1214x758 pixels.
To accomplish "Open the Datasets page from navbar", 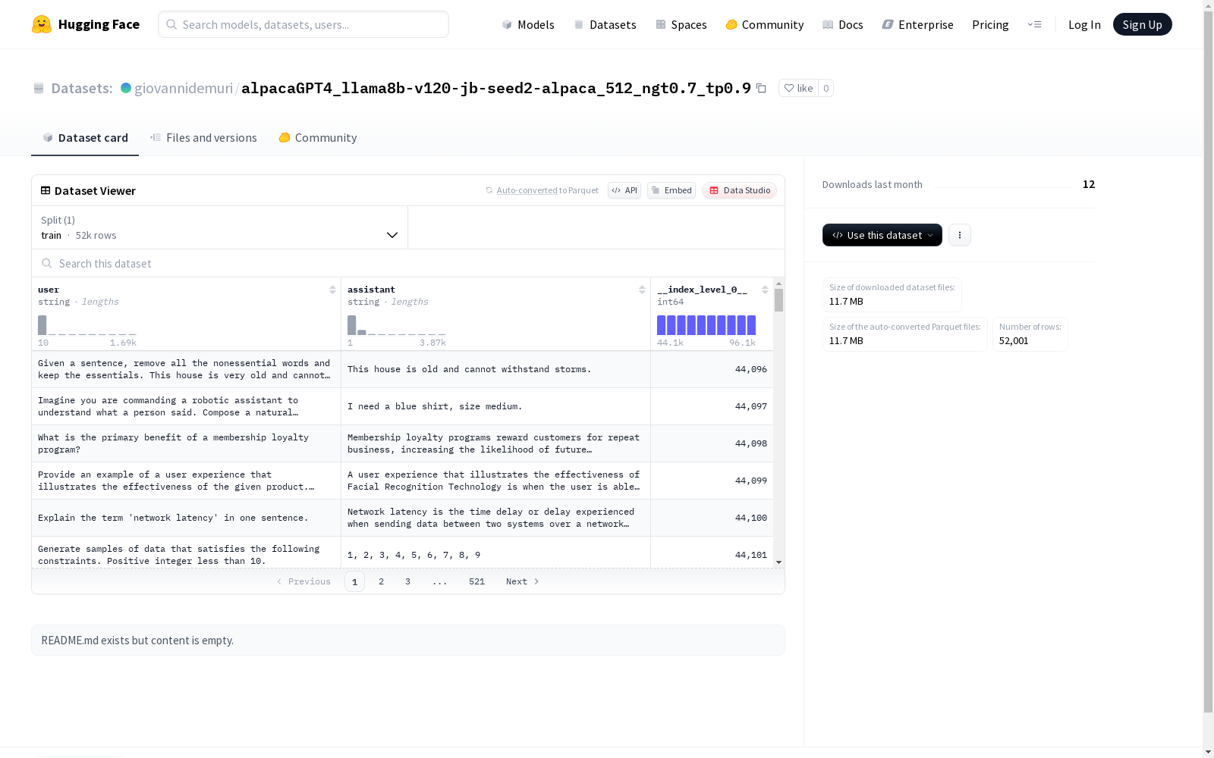I will pos(605,24).
